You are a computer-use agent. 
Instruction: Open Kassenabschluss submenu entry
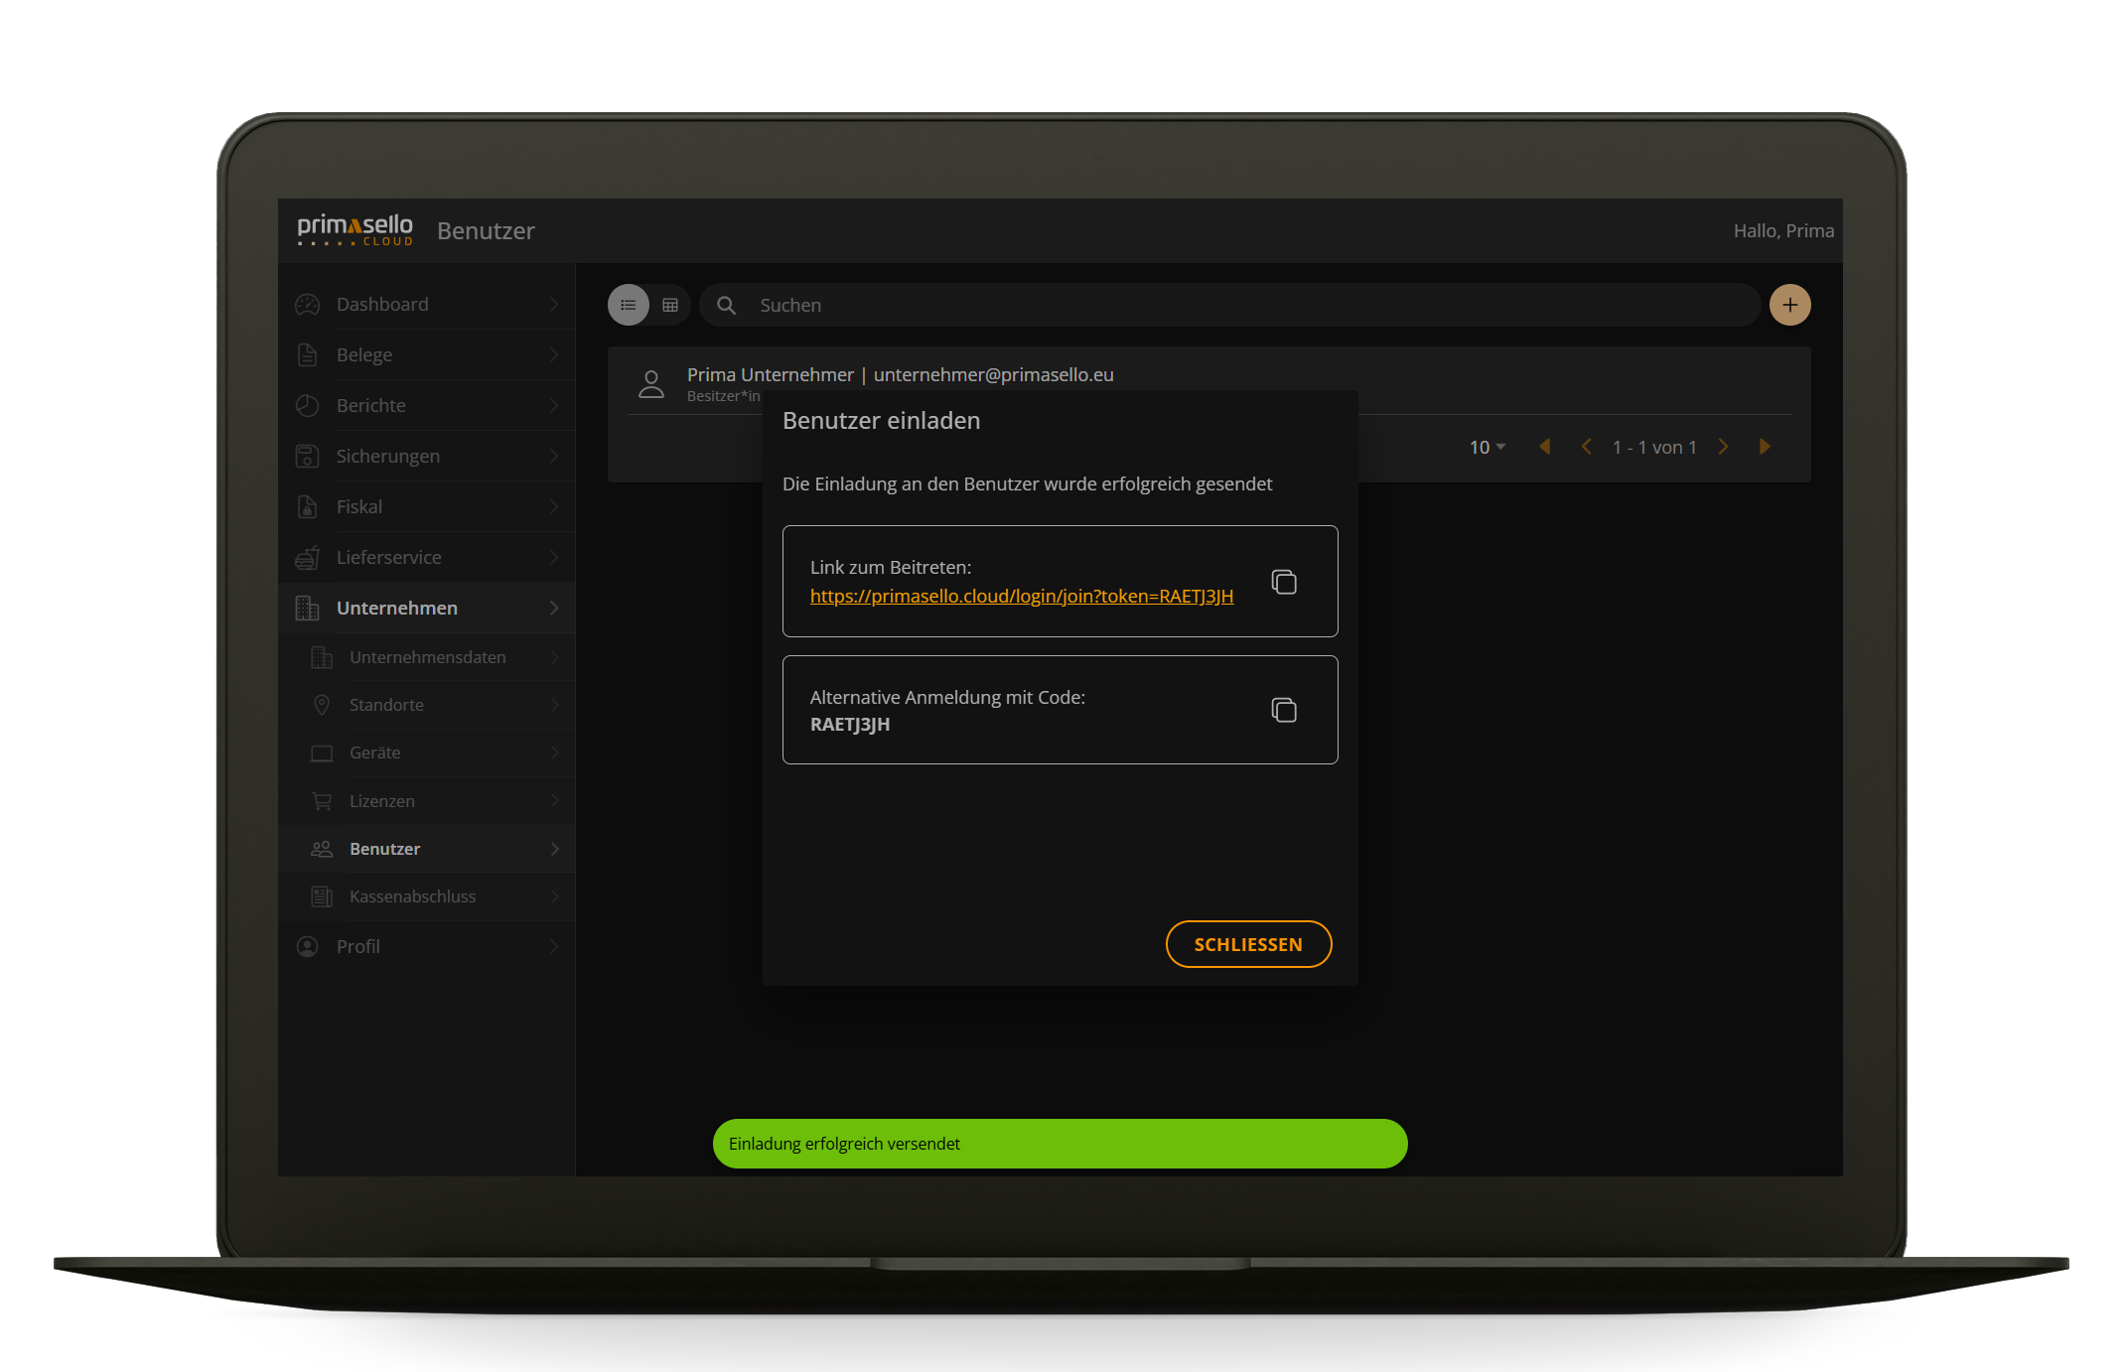point(412,896)
